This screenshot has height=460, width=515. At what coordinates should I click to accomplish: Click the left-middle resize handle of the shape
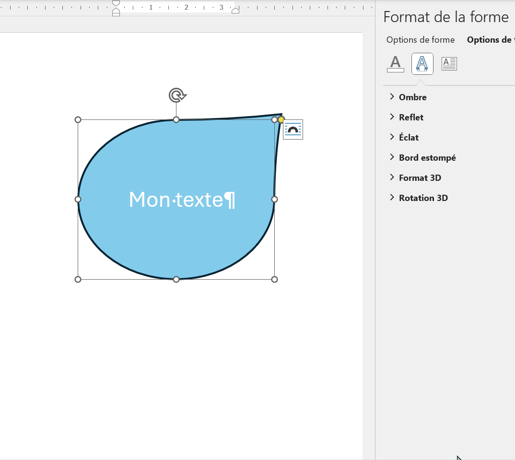click(x=78, y=199)
